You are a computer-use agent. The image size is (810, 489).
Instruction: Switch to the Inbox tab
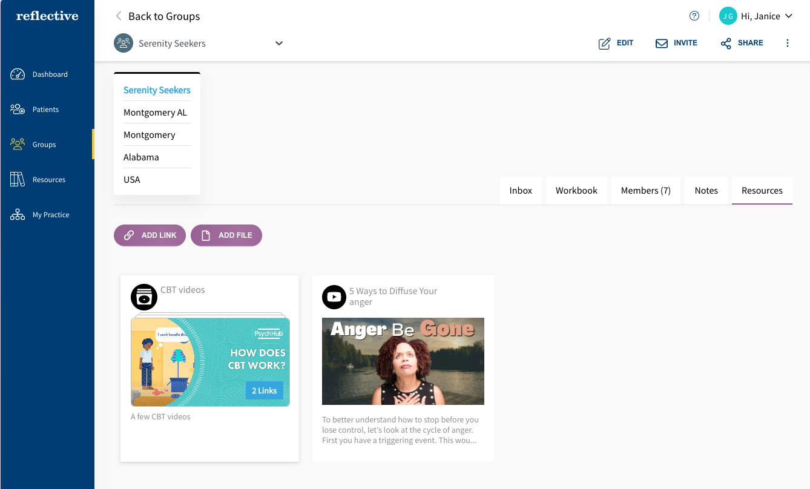click(521, 191)
